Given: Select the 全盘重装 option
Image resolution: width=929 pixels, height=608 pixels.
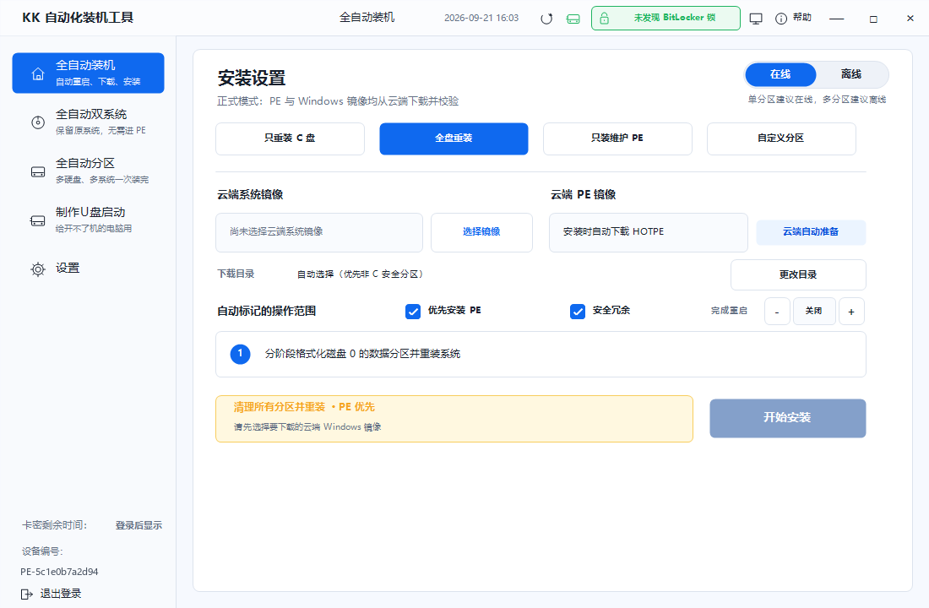Looking at the screenshot, I should (454, 138).
